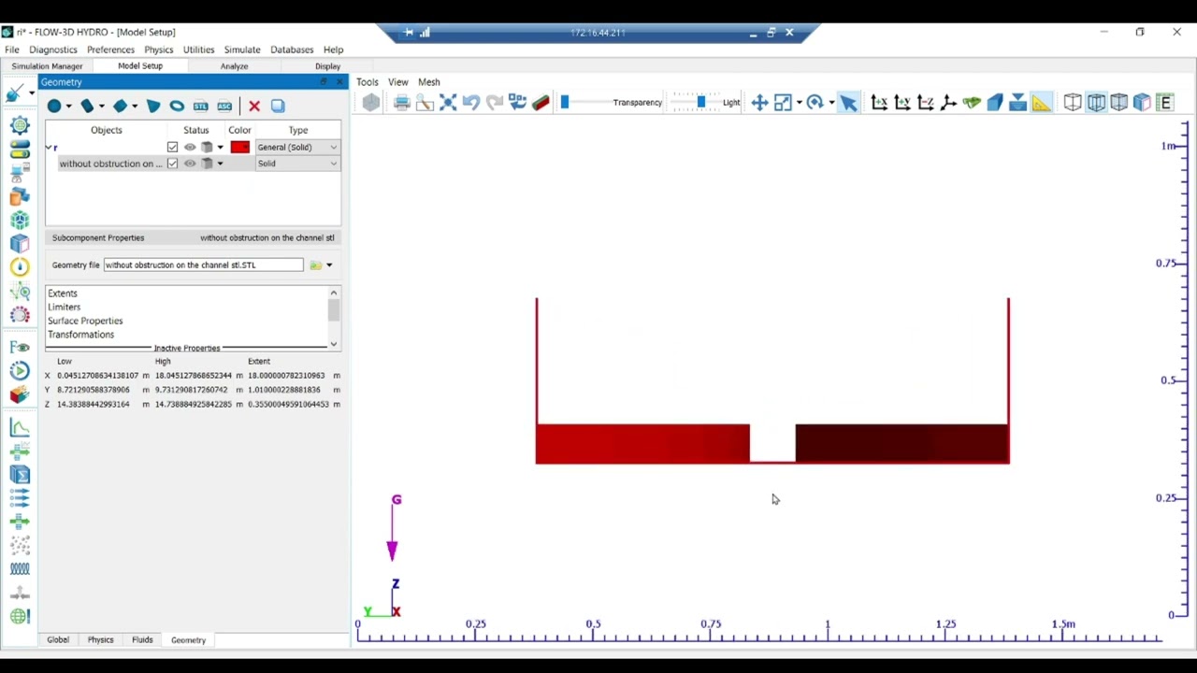Select Transformations in properties list
Viewport: 1197px width, 673px height.
tap(81, 335)
